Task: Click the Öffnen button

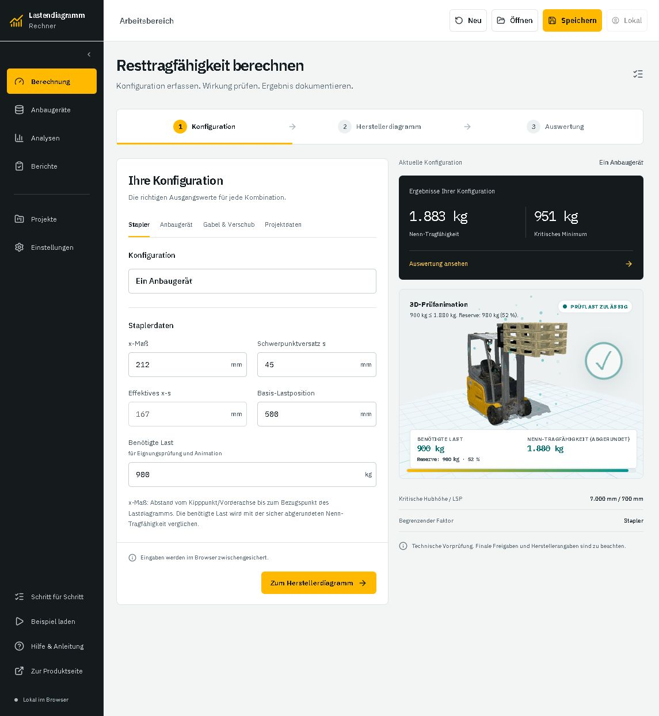Action: [515, 20]
